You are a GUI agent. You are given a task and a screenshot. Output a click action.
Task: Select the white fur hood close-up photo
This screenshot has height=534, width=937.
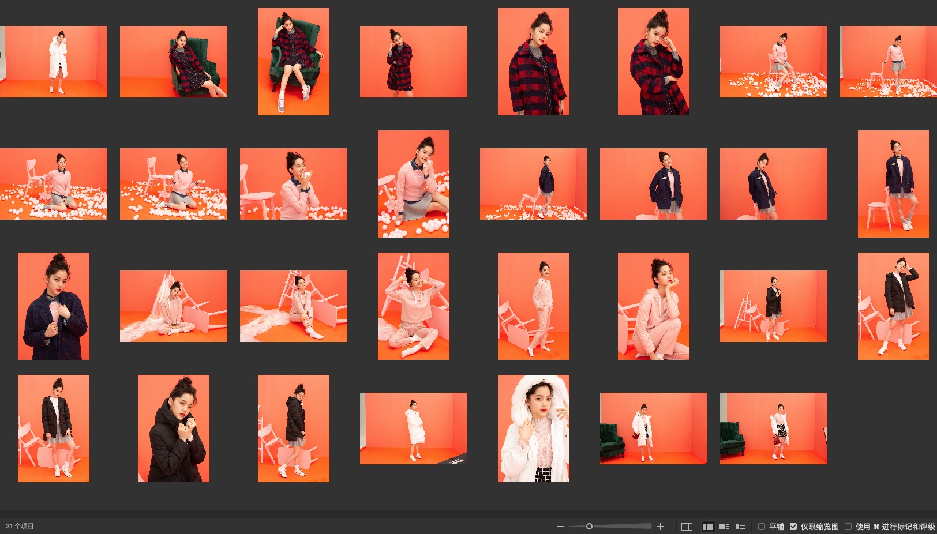pos(533,428)
